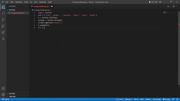The width and height of the screenshot is (180, 101).
Task: Click the screen.bgcolor('black') line
Action: point(50,23)
